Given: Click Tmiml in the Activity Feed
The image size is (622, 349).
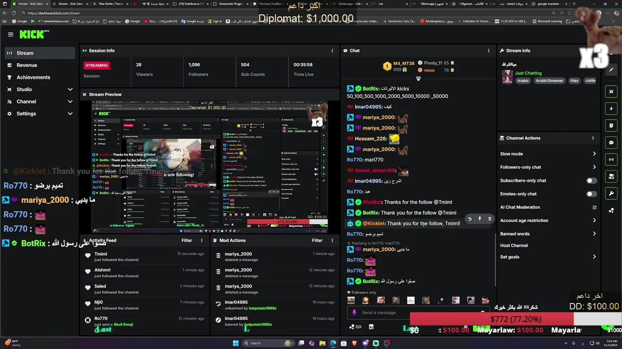Looking at the screenshot, I should 101,254.
